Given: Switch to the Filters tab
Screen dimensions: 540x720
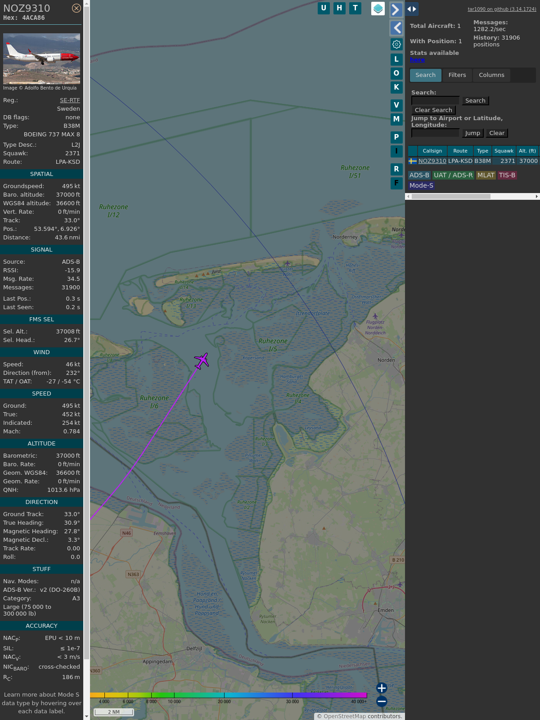Looking at the screenshot, I should coord(457,75).
